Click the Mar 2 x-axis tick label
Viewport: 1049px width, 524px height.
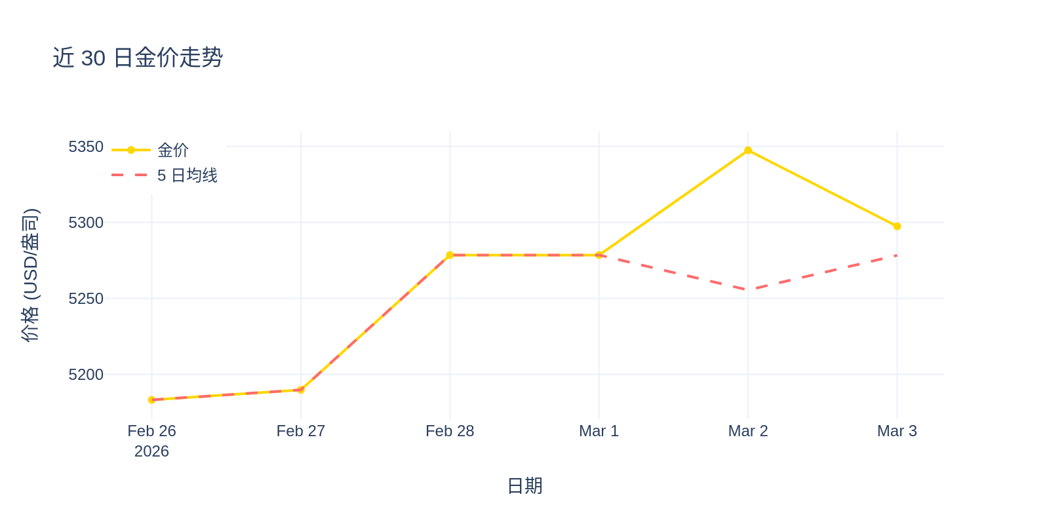pyautogui.click(x=747, y=431)
